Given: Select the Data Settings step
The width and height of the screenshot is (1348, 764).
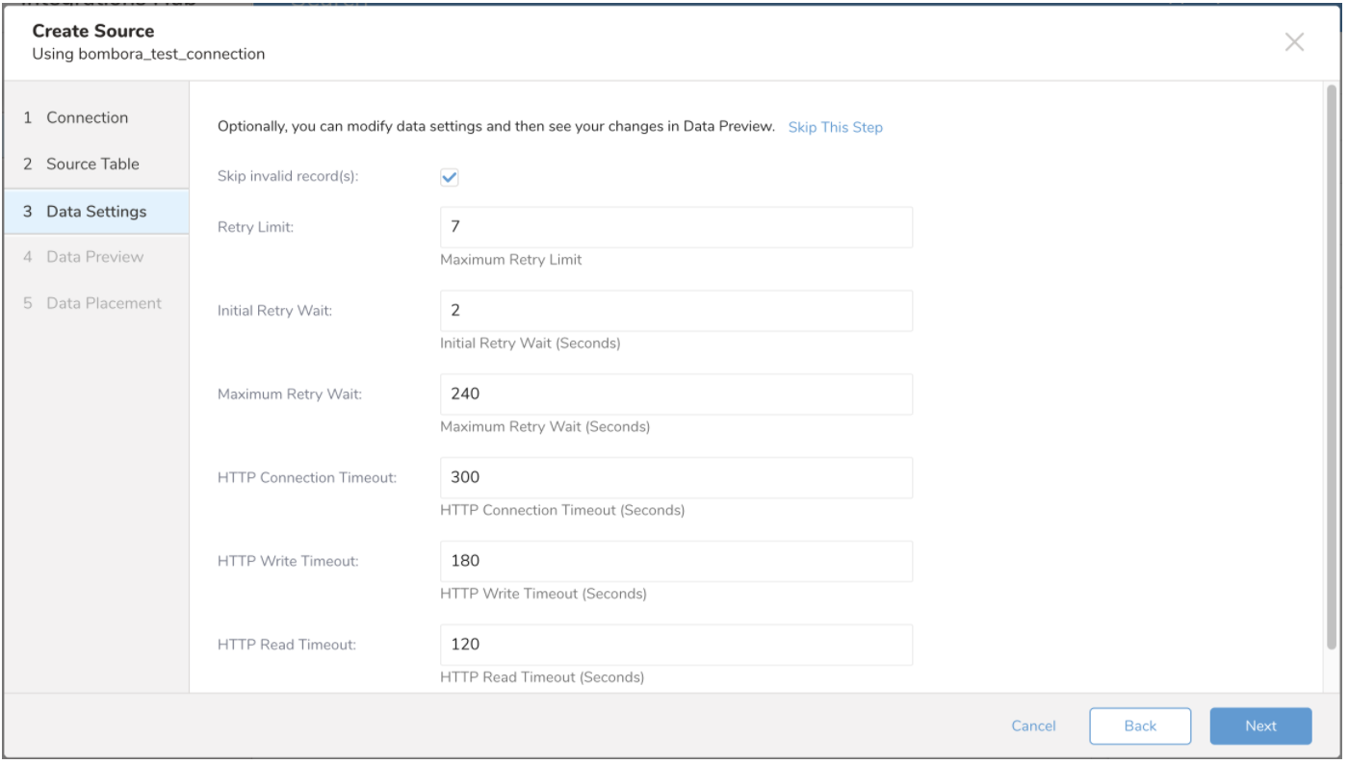Looking at the screenshot, I should (x=96, y=211).
